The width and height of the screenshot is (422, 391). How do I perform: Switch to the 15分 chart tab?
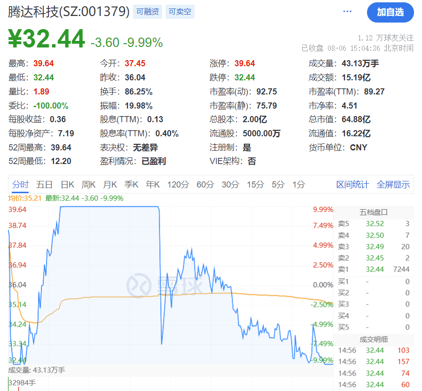[x=255, y=185]
